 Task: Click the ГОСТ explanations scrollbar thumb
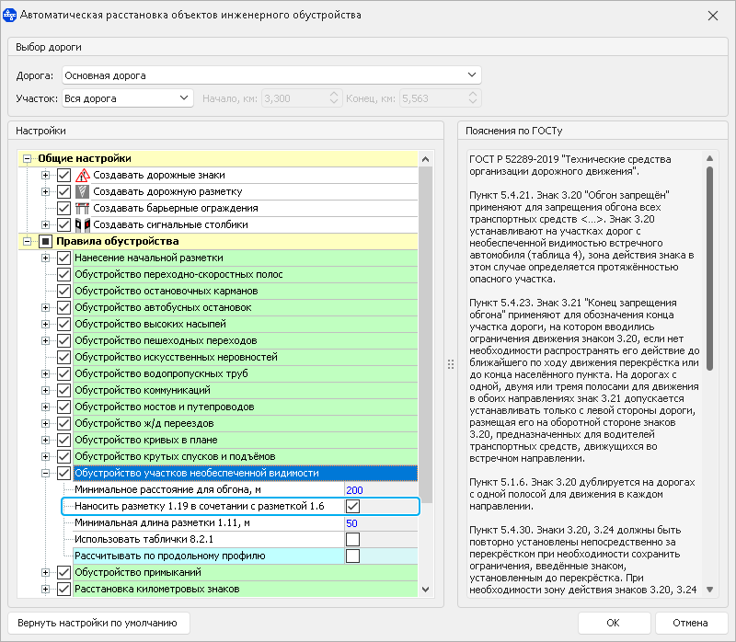coord(709,268)
